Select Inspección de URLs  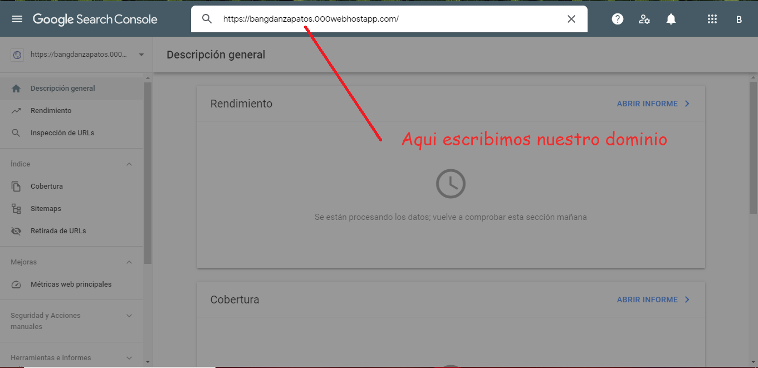point(62,133)
